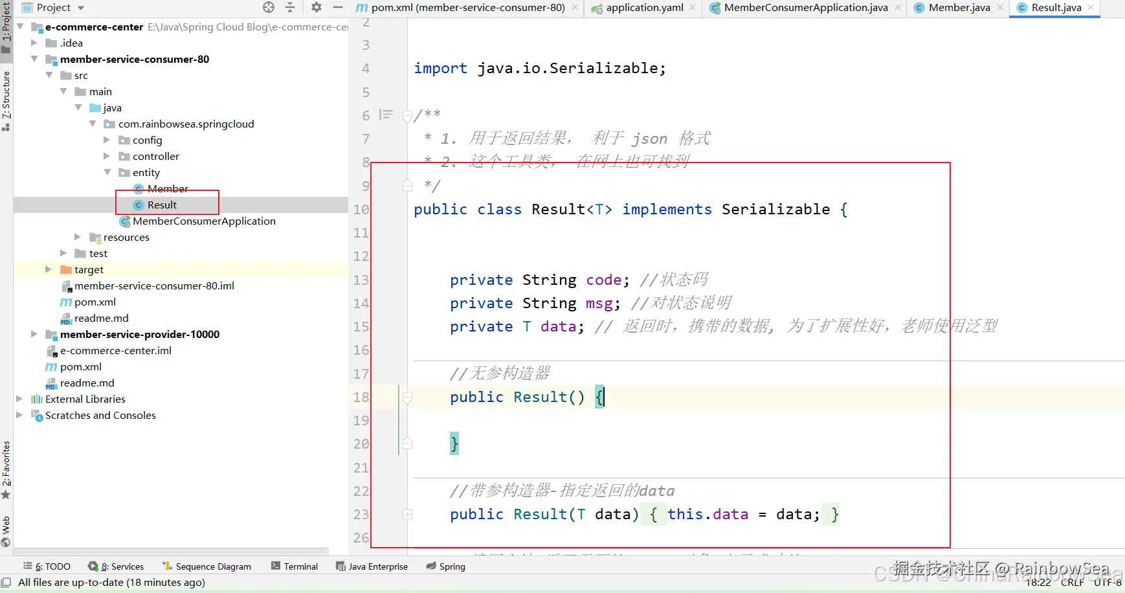Click the target folder icon

click(x=66, y=269)
